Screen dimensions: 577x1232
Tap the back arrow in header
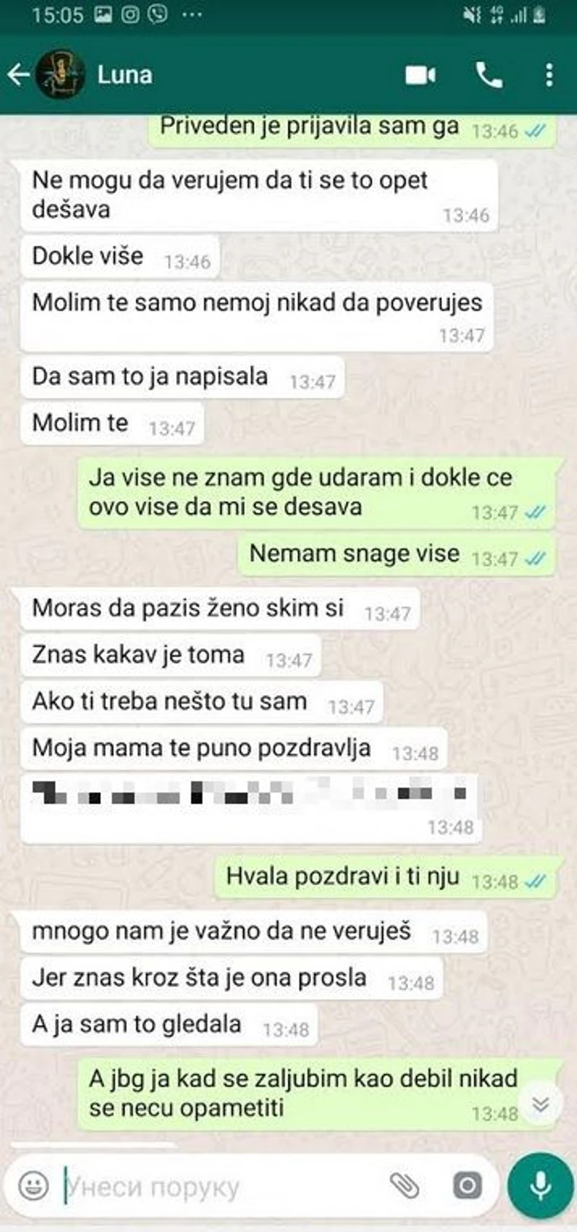coord(18,75)
